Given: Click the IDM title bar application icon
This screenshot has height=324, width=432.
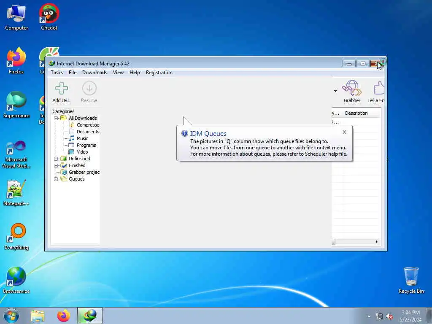Looking at the screenshot, I should pos(52,64).
